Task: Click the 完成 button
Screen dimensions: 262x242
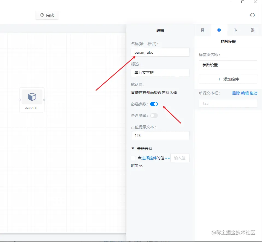Action: [x=47, y=15]
